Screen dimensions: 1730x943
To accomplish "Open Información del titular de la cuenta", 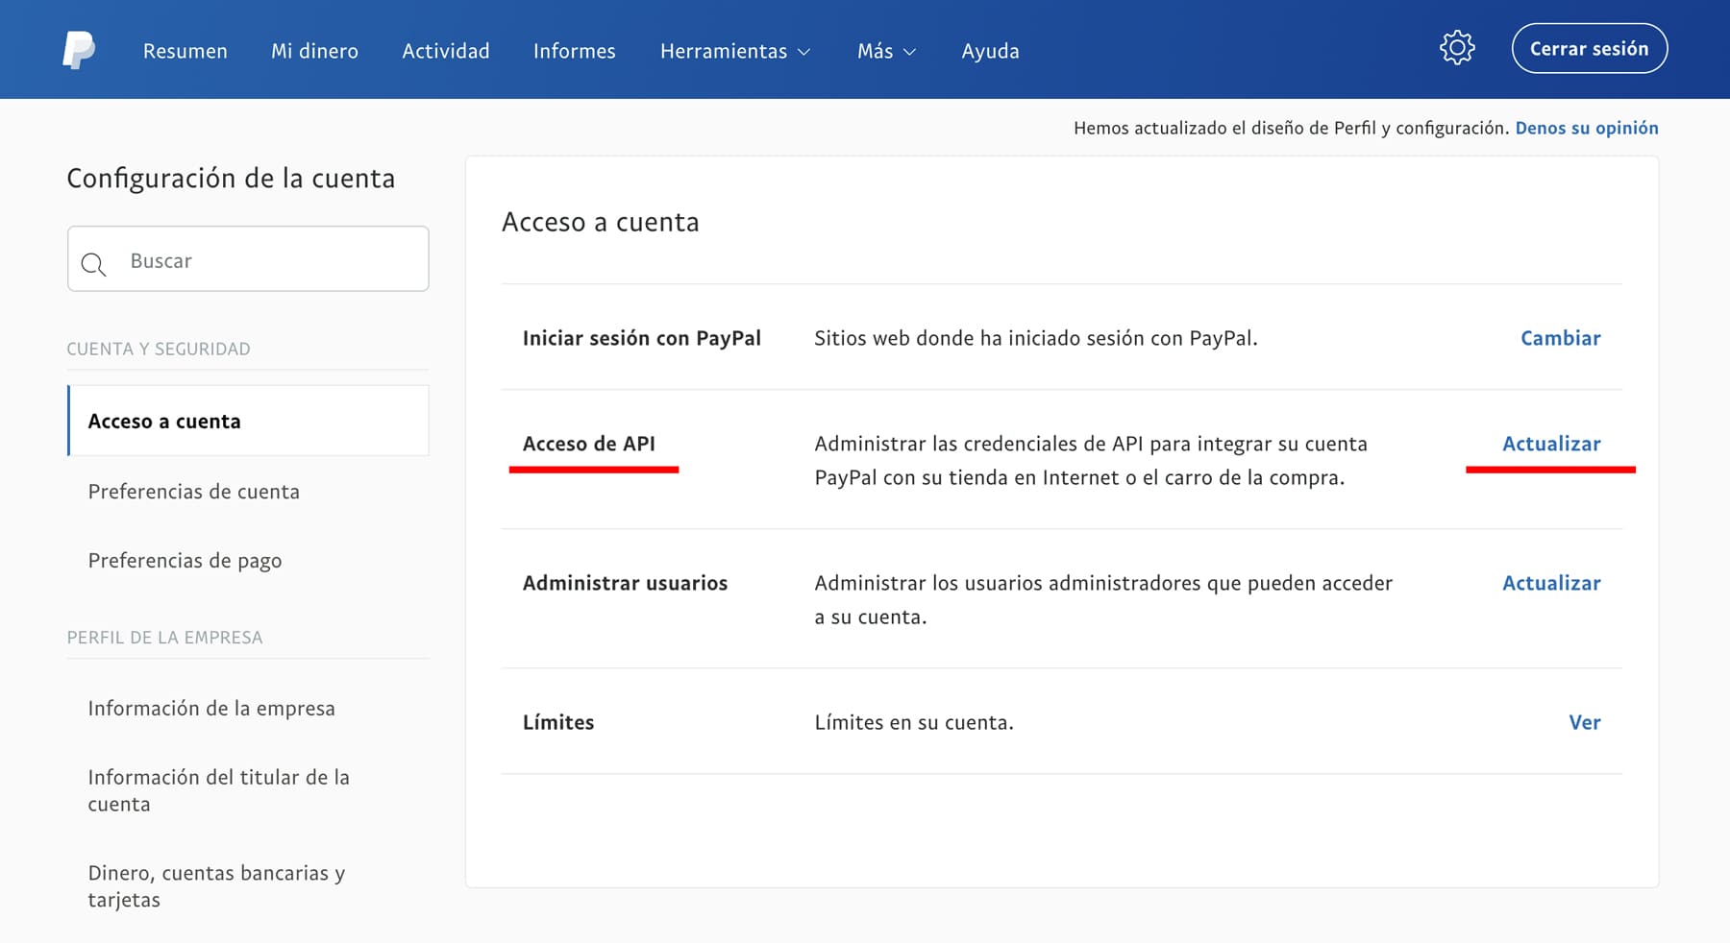I will pos(218,790).
